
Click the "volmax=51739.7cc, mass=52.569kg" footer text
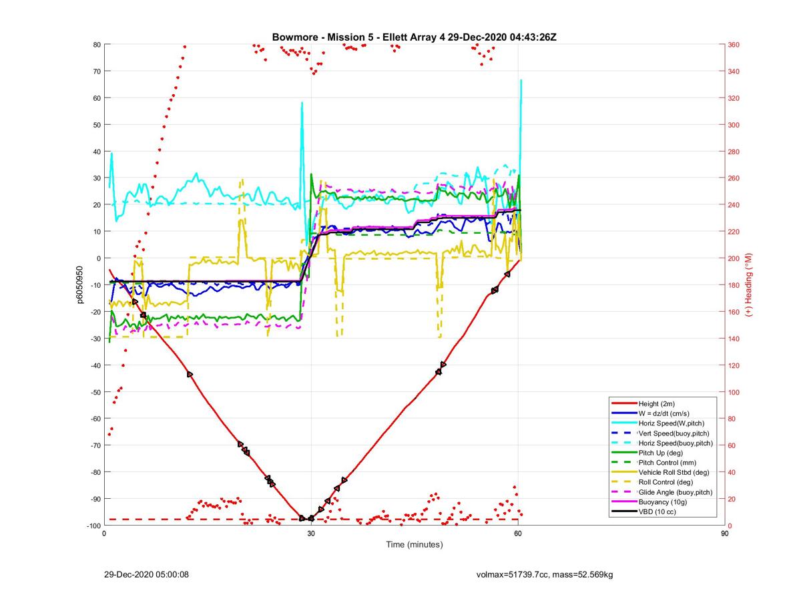(545, 574)
